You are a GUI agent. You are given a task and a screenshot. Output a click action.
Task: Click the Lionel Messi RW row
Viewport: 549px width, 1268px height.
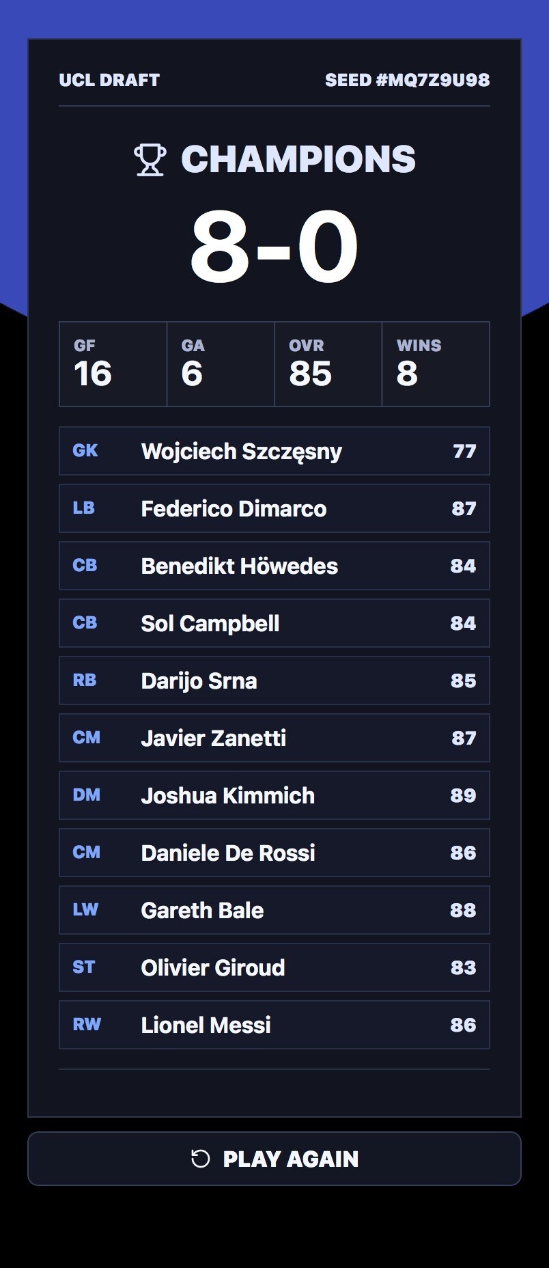pos(274,1025)
